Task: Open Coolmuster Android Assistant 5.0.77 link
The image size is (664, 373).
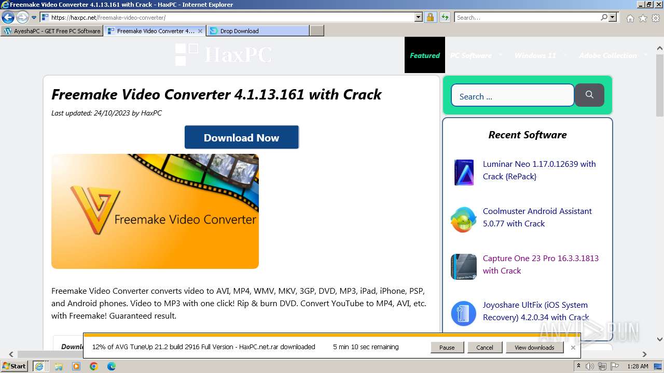Action: coord(537,217)
